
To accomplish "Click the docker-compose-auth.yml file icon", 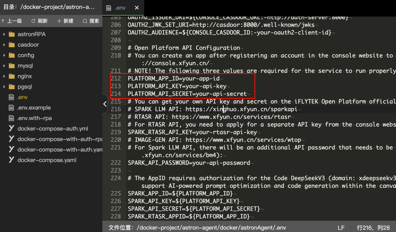I will pyautogui.click(x=11, y=128).
